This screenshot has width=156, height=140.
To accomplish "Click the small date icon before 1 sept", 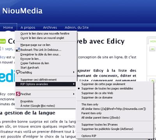I will [0, 49].
